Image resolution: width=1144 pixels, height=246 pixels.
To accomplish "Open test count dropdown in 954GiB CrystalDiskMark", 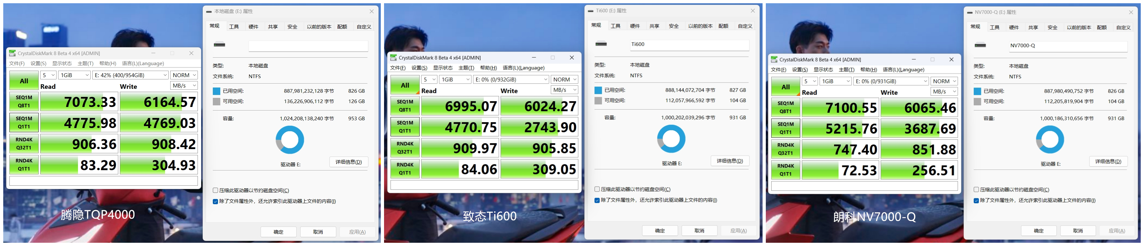I will coord(48,75).
